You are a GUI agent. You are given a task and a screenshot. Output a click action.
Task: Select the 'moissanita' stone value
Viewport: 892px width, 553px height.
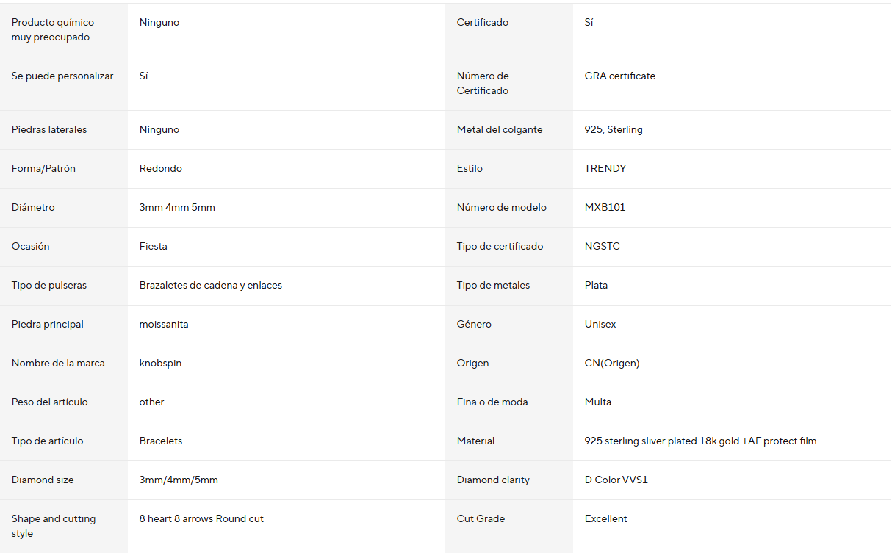(x=164, y=324)
